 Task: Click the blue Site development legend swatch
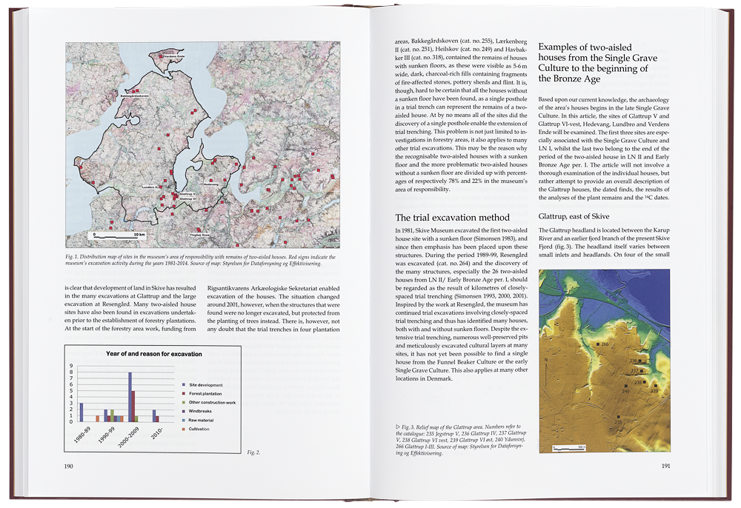183,385
